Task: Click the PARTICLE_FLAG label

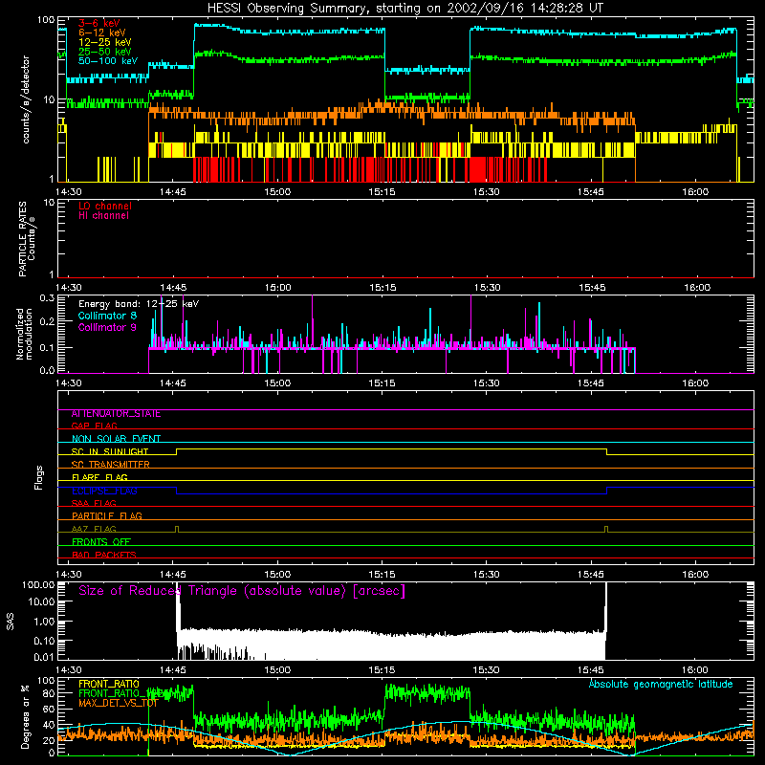Action: [x=107, y=516]
